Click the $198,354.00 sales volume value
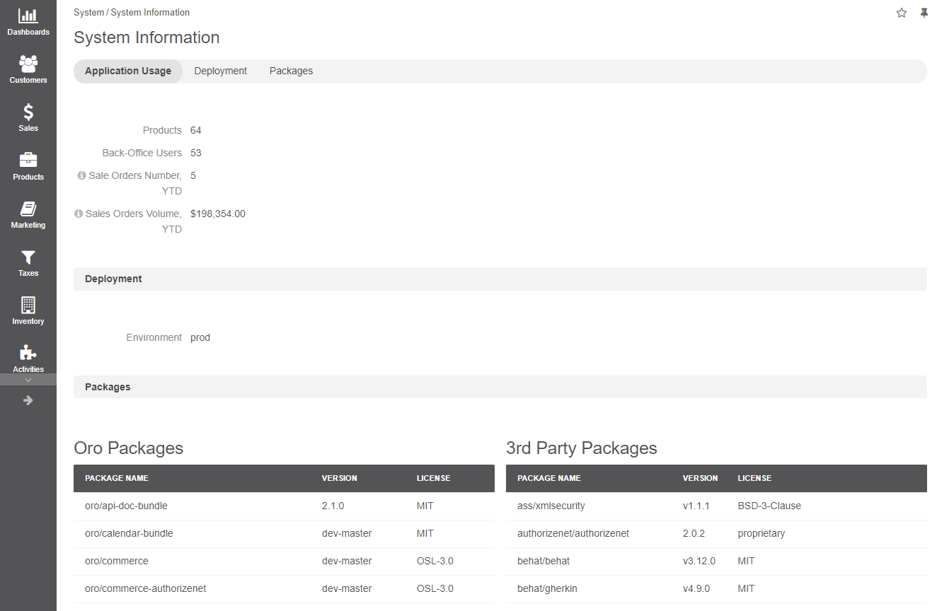The width and height of the screenshot is (937, 611). pyautogui.click(x=218, y=214)
